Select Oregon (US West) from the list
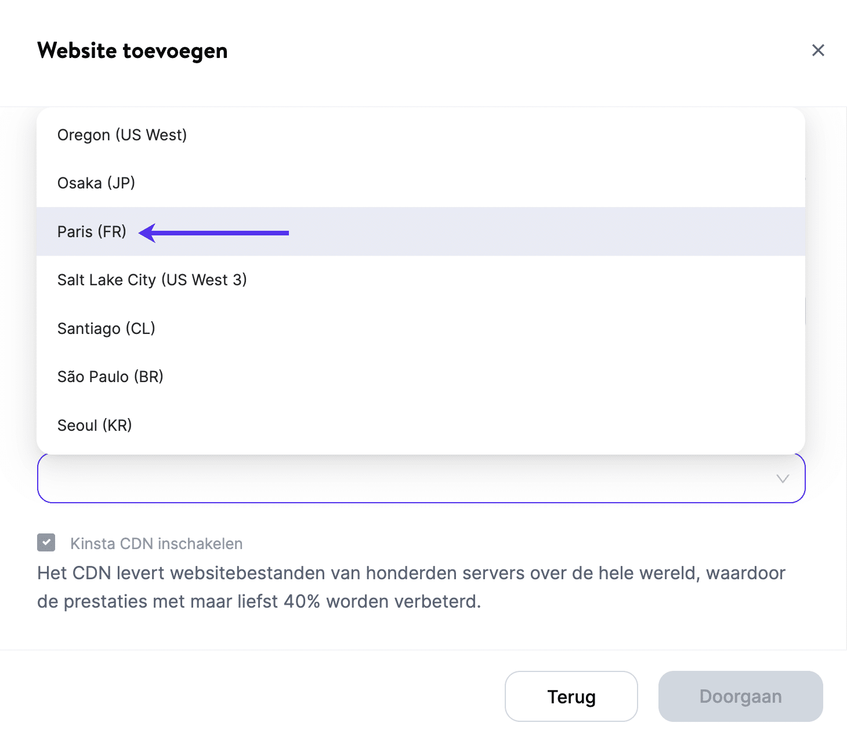 pos(122,135)
